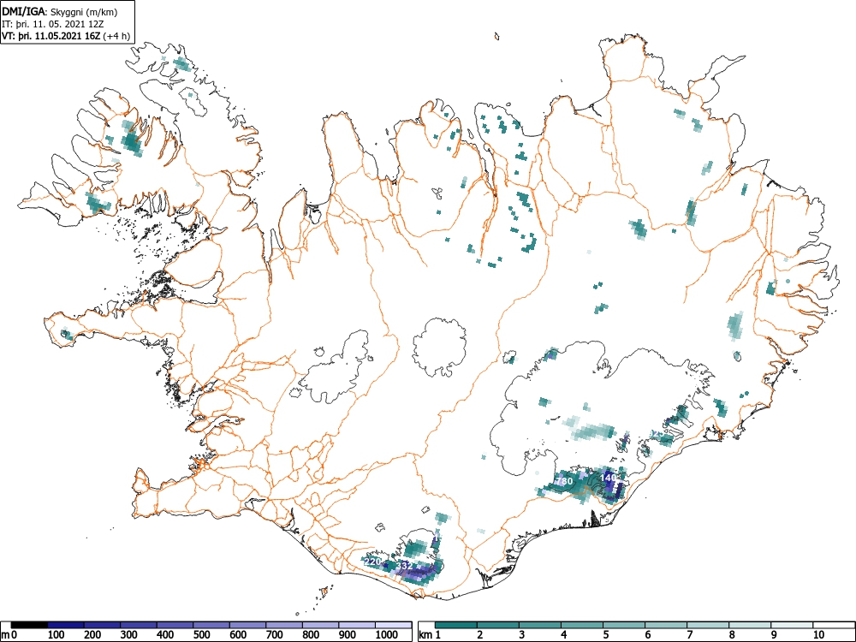
Task: Click the '3' label in the km legend
Action: click(x=522, y=635)
